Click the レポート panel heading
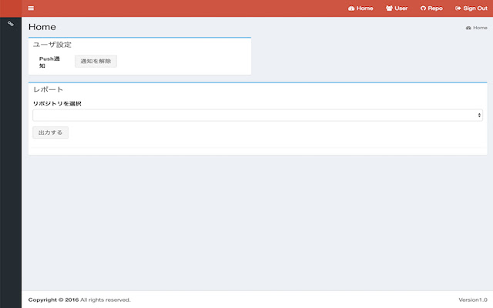This screenshot has height=308, width=493. [x=48, y=89]
